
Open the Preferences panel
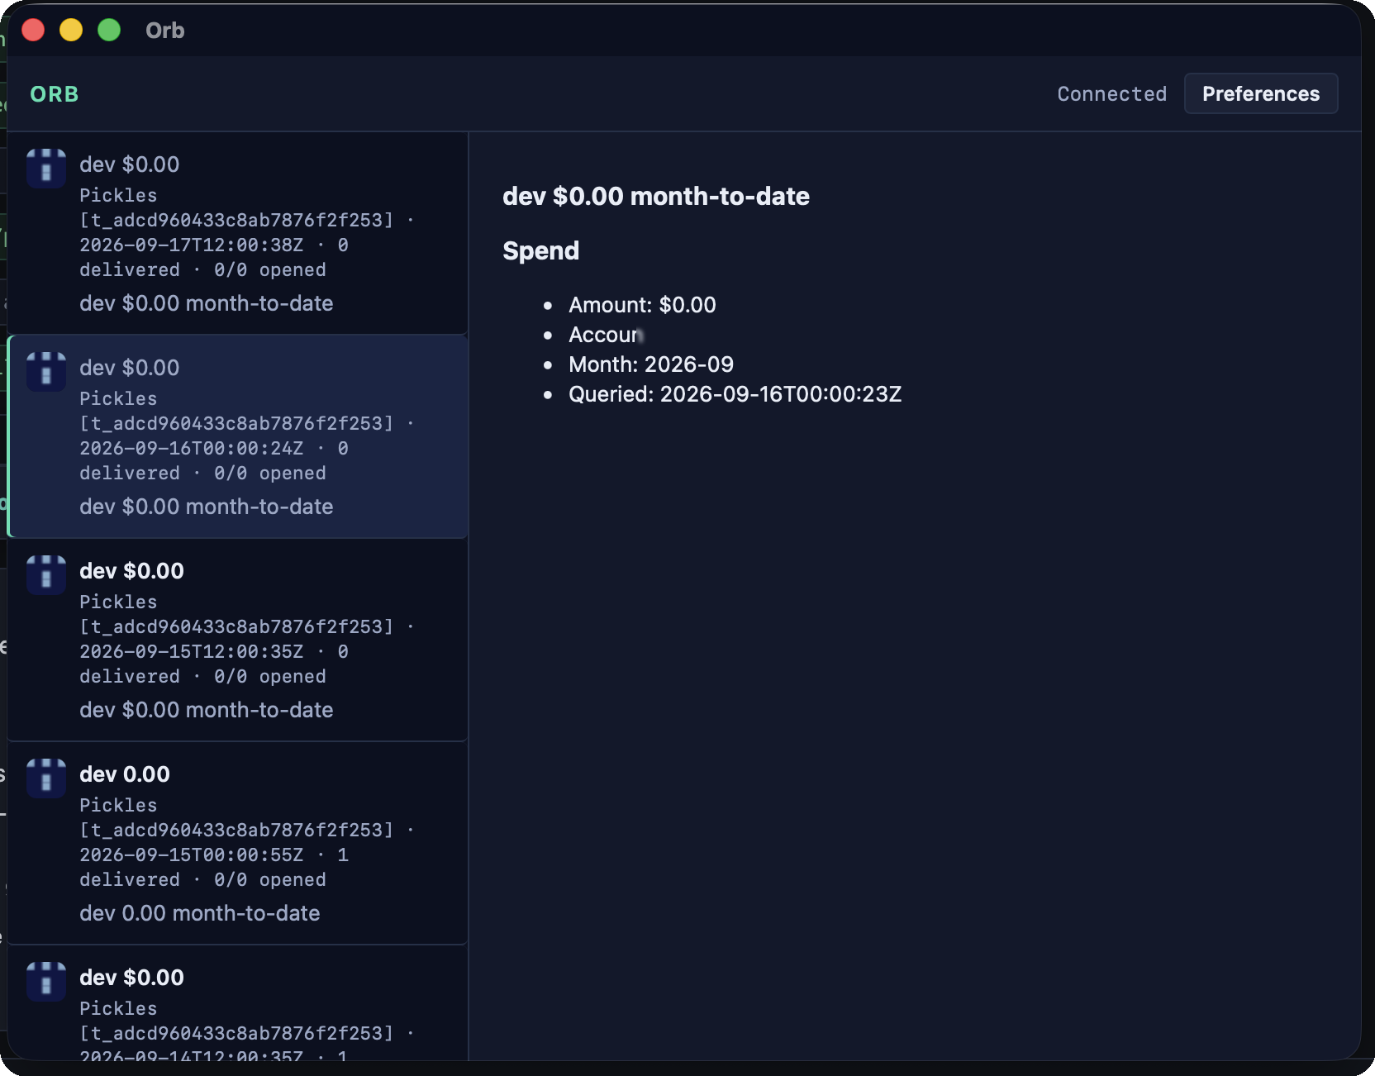pyautogui.click(x=1260, y=93)
